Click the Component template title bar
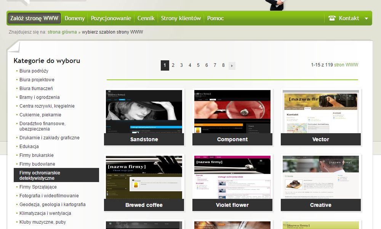This screenshot has height=229, width=381. click(232, 139)
